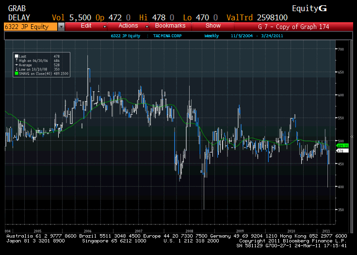357x255 pixels.
Task: Click the double-chevron collapse arrow at right edge
Action: tap(352, 137)
